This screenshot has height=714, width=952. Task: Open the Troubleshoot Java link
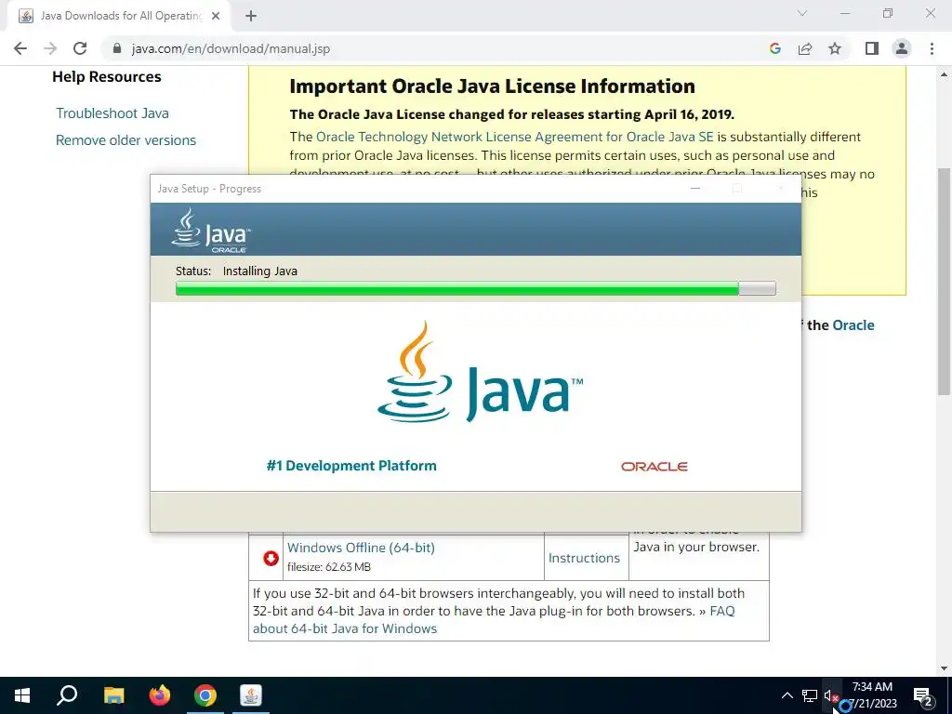(x=112, y=113)
